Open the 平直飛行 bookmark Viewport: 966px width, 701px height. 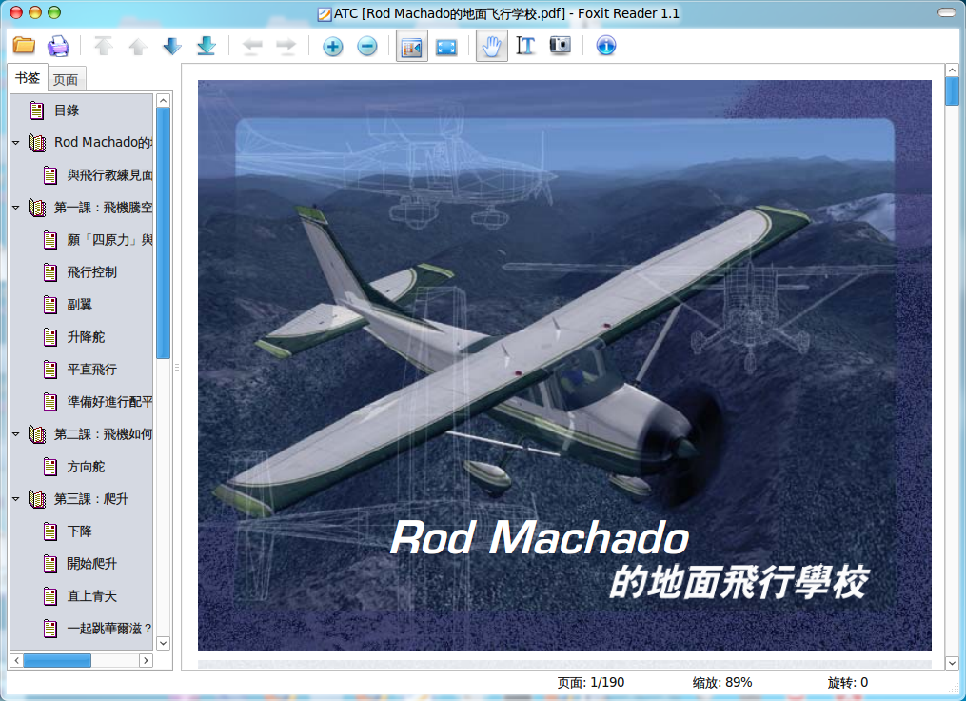click(91, 370)
